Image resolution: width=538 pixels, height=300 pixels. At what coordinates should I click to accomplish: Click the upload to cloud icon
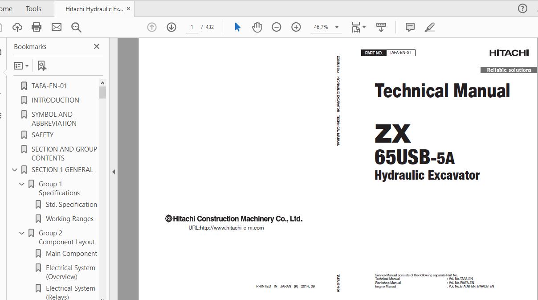(x=17, y=27)
